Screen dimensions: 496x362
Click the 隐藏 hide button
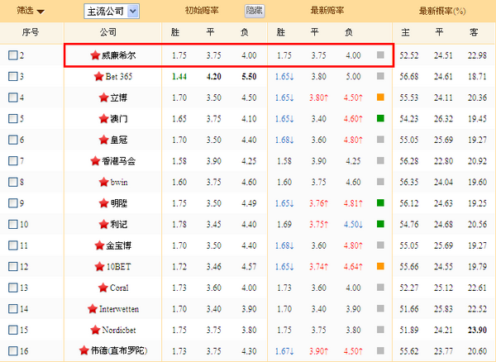tap(255, 12)
